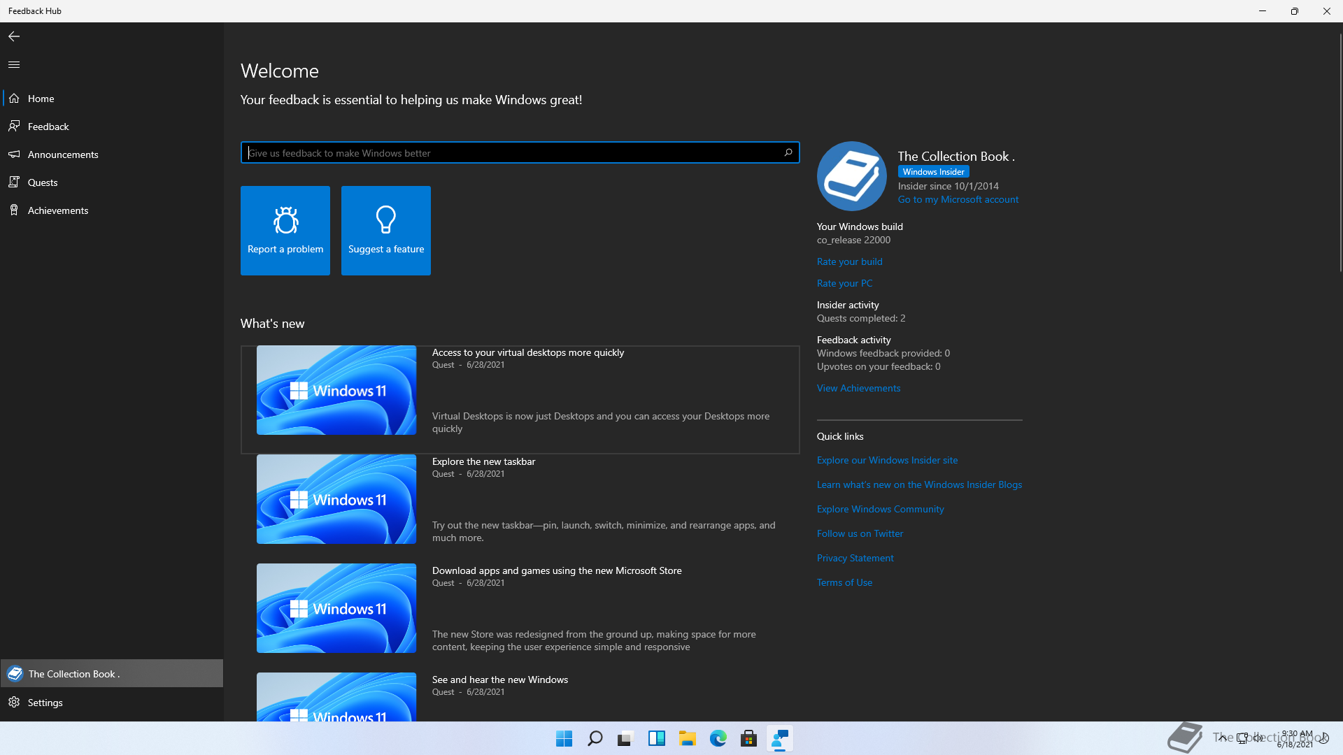
Task: Open The Collection Book account in sidebar
Action: click(112, 674)
